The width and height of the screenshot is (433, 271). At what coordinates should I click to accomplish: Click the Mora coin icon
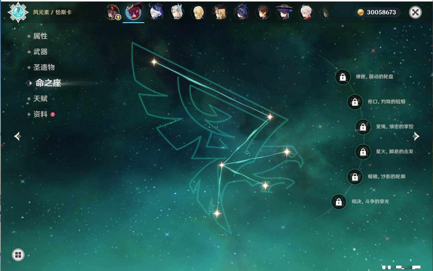click(361, 12)
